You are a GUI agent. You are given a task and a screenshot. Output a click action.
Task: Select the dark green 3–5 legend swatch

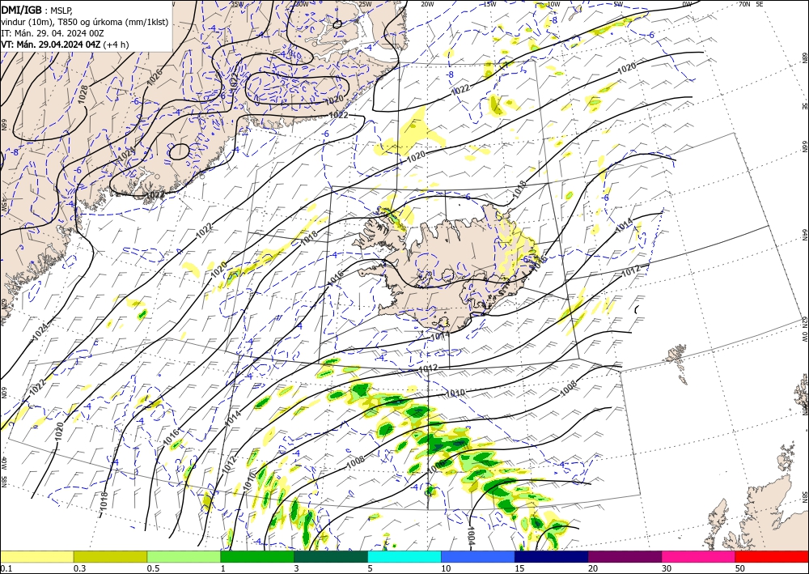point(331,556)
